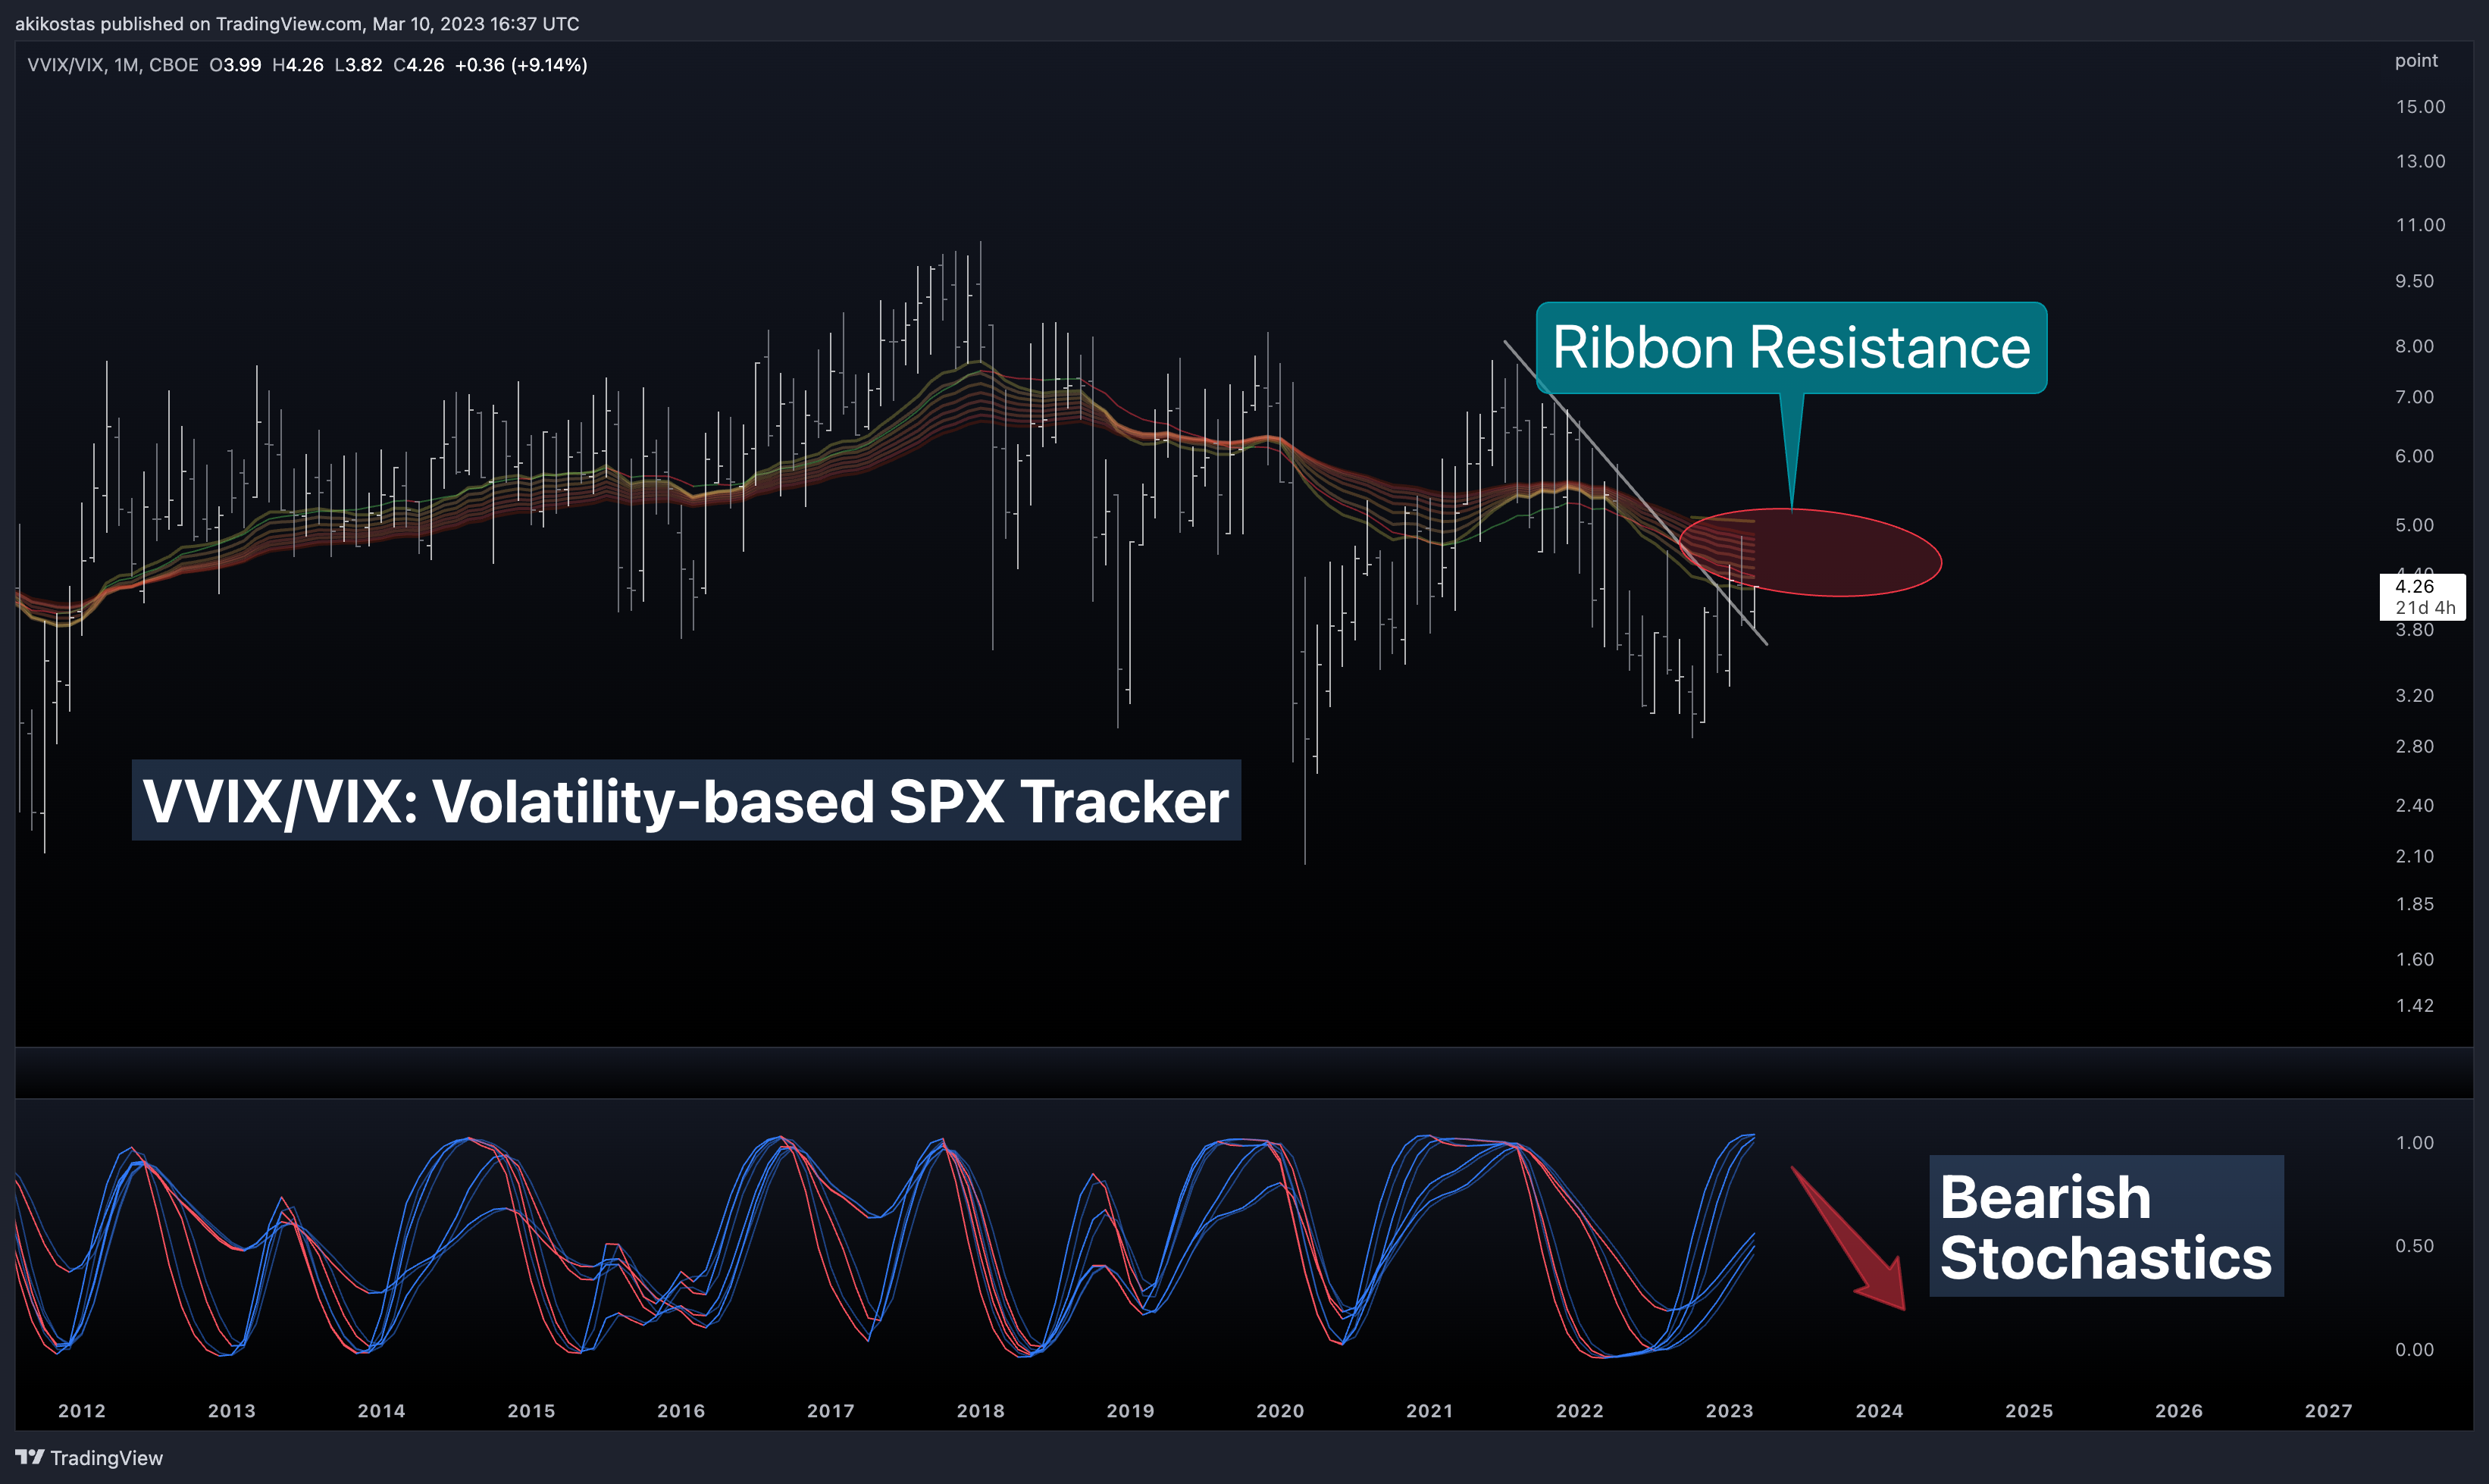2489x1484 pixels.
Task: Click the 2012 time axis label
Action: (82, 1411)
